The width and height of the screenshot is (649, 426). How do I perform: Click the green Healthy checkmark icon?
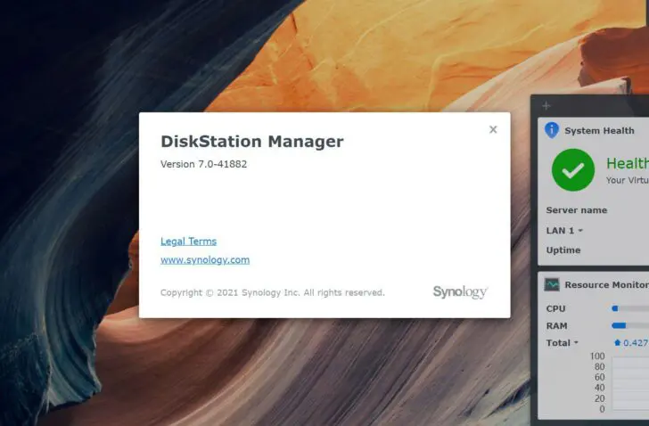coord(573,170)
